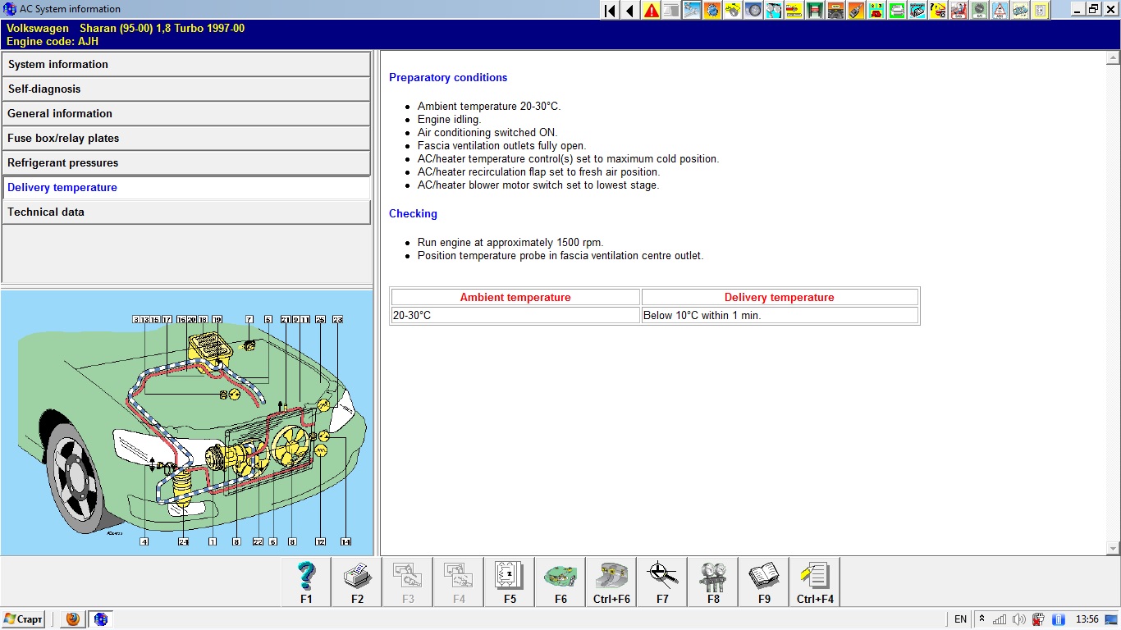Click the F8 pressure gauges icon
This screenshot has height=630, width=1121.
713,582
